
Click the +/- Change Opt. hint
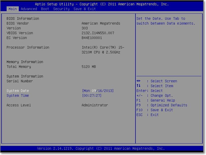[154, 95]
